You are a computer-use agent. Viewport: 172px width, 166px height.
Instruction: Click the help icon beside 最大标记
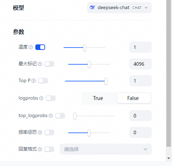tap(40, 64)
